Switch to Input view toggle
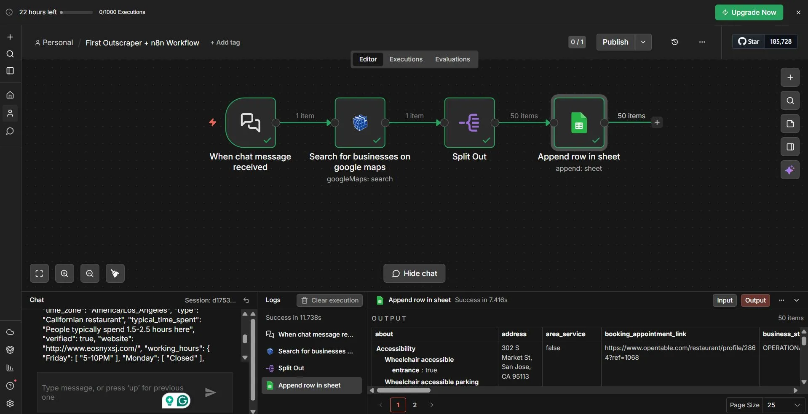 (725, 300)
